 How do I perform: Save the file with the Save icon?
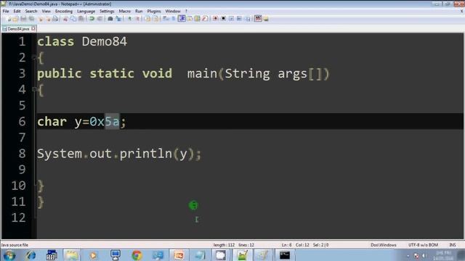pos(23,19)
